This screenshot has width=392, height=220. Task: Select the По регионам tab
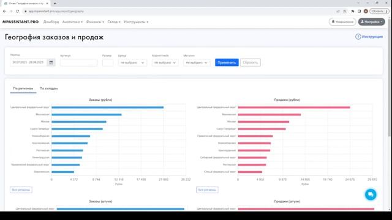(x=23, y=89)
